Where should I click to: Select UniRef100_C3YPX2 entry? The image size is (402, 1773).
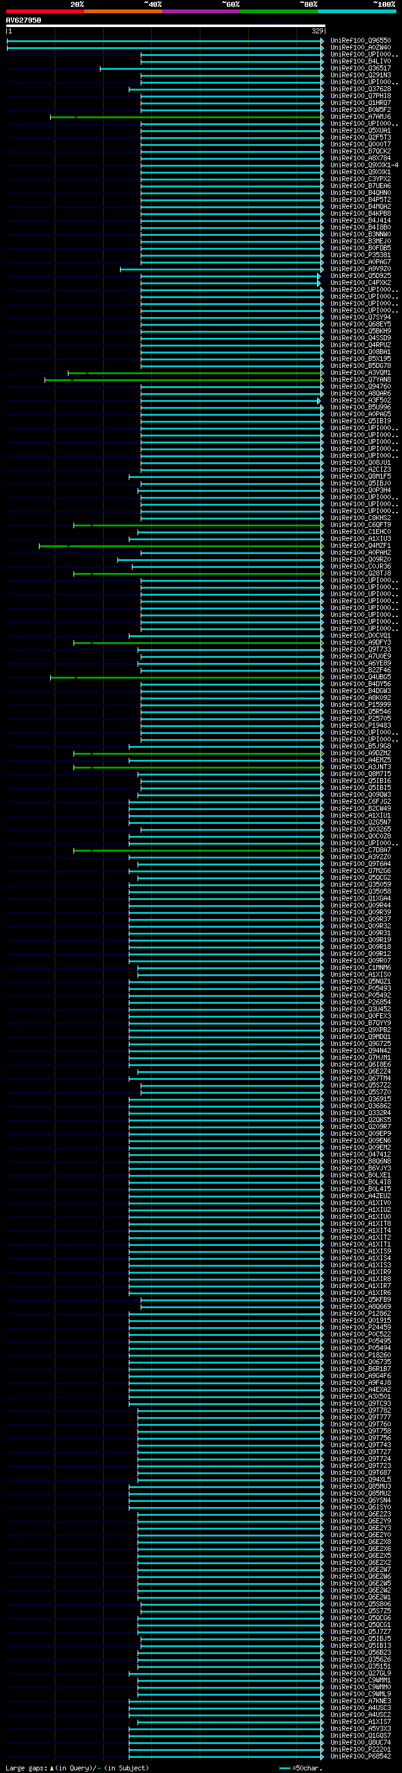pyautogui.click(x=361, y=179)
